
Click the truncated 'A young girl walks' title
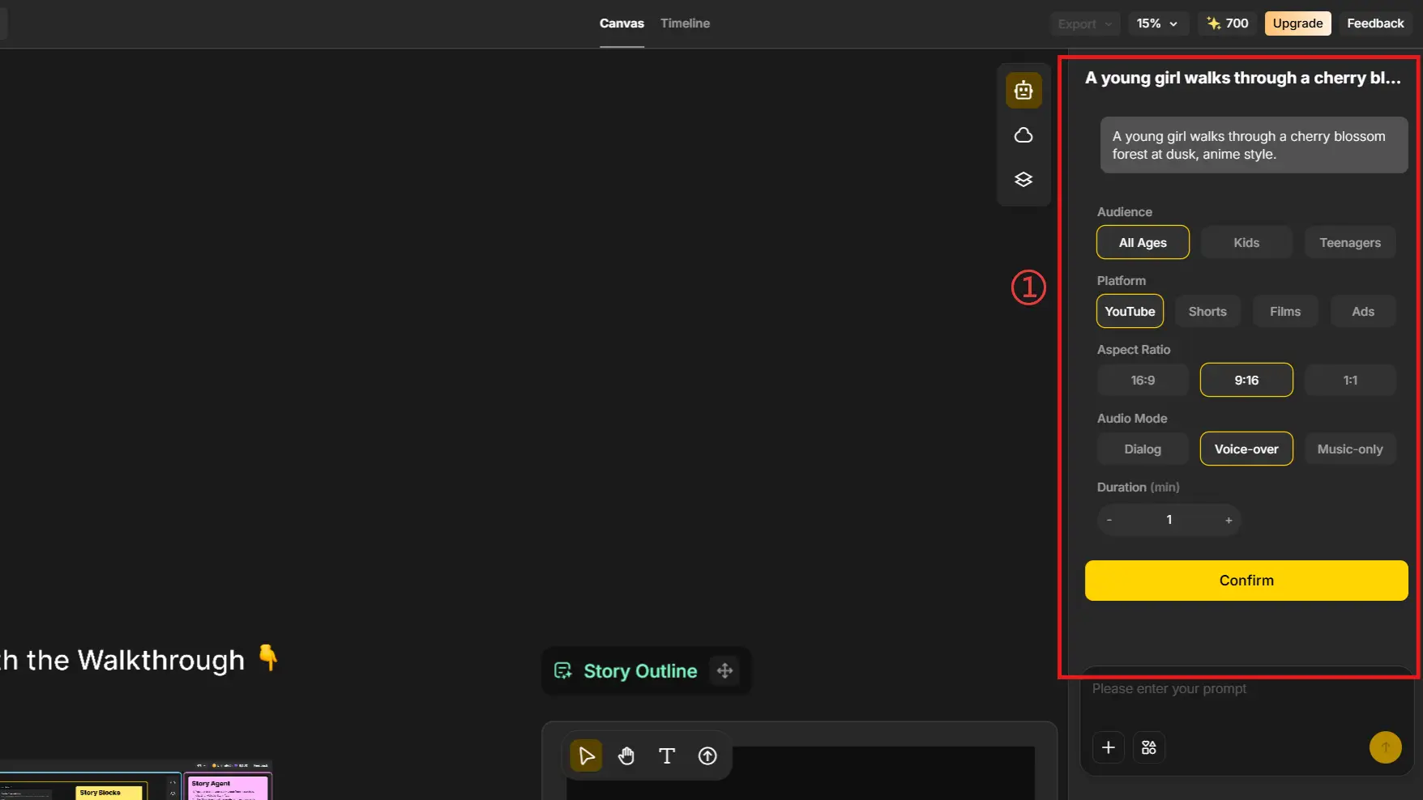(x=1242, y=78)
